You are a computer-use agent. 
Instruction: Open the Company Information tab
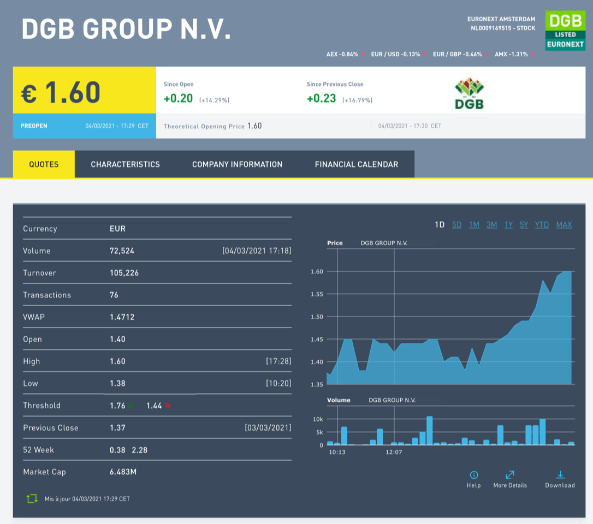(x=237, y=164)
